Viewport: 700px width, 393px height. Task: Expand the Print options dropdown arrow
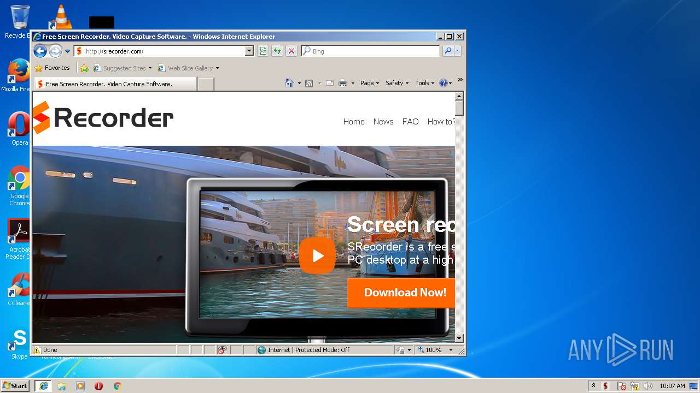pos(353,84)
